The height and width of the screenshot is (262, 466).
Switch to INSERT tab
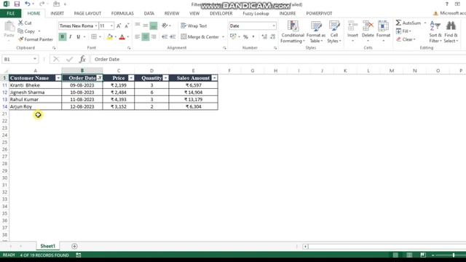57,13
